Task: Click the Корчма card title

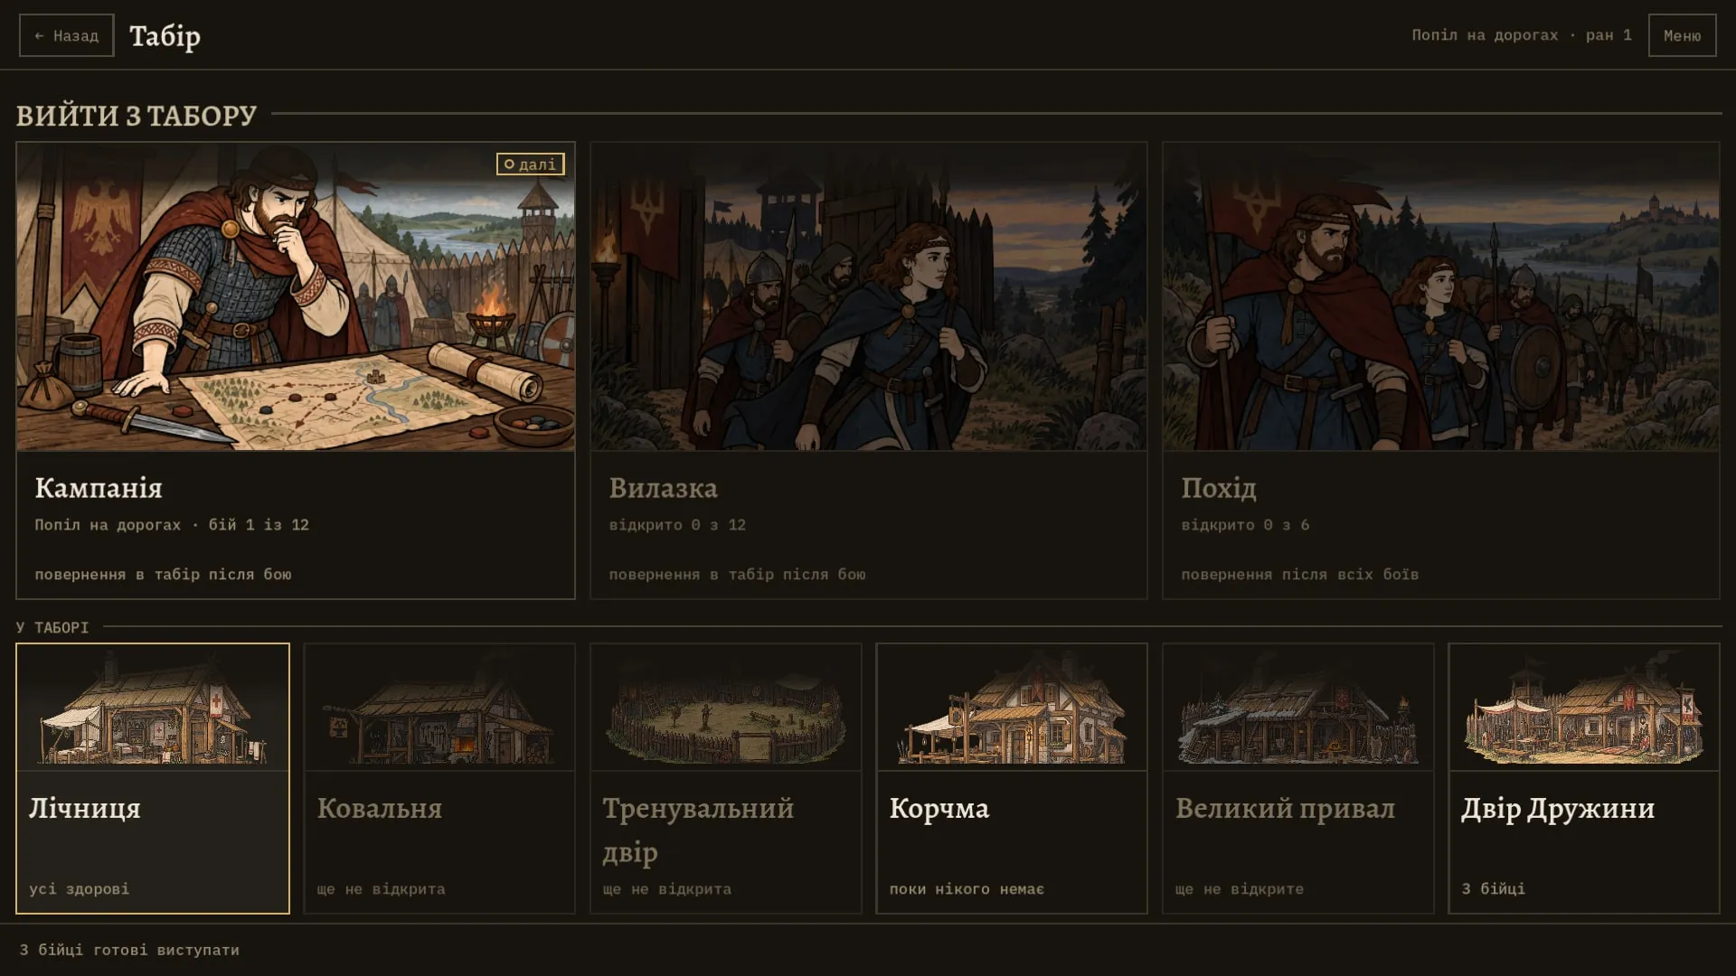Action: tap(939, 809)
